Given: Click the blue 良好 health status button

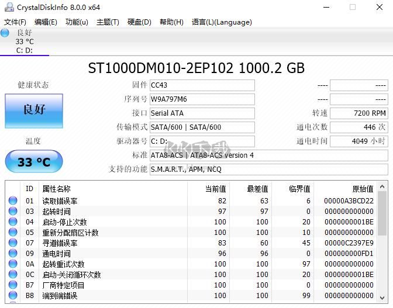Looking at the screenshot, I should pyautogui.click(x=34, y=111).
